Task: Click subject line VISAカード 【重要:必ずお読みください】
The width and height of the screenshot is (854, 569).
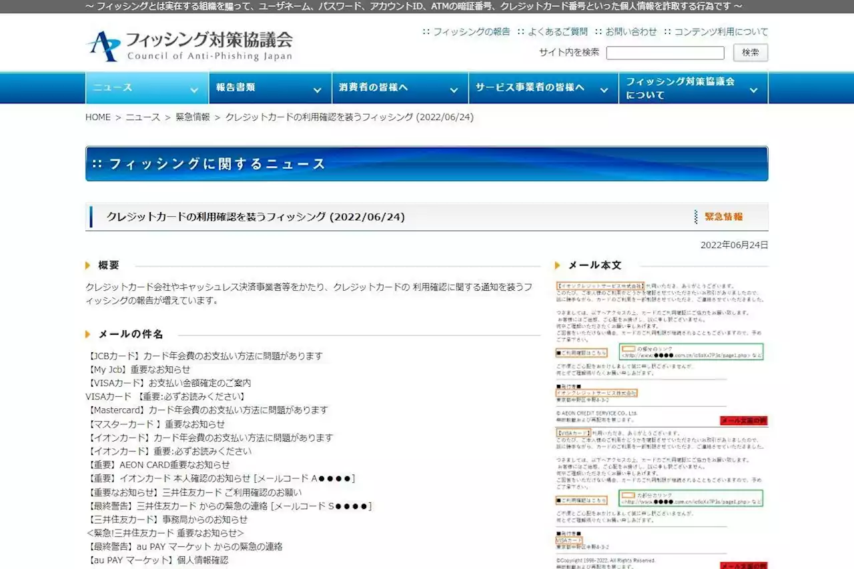Action: 165,397
